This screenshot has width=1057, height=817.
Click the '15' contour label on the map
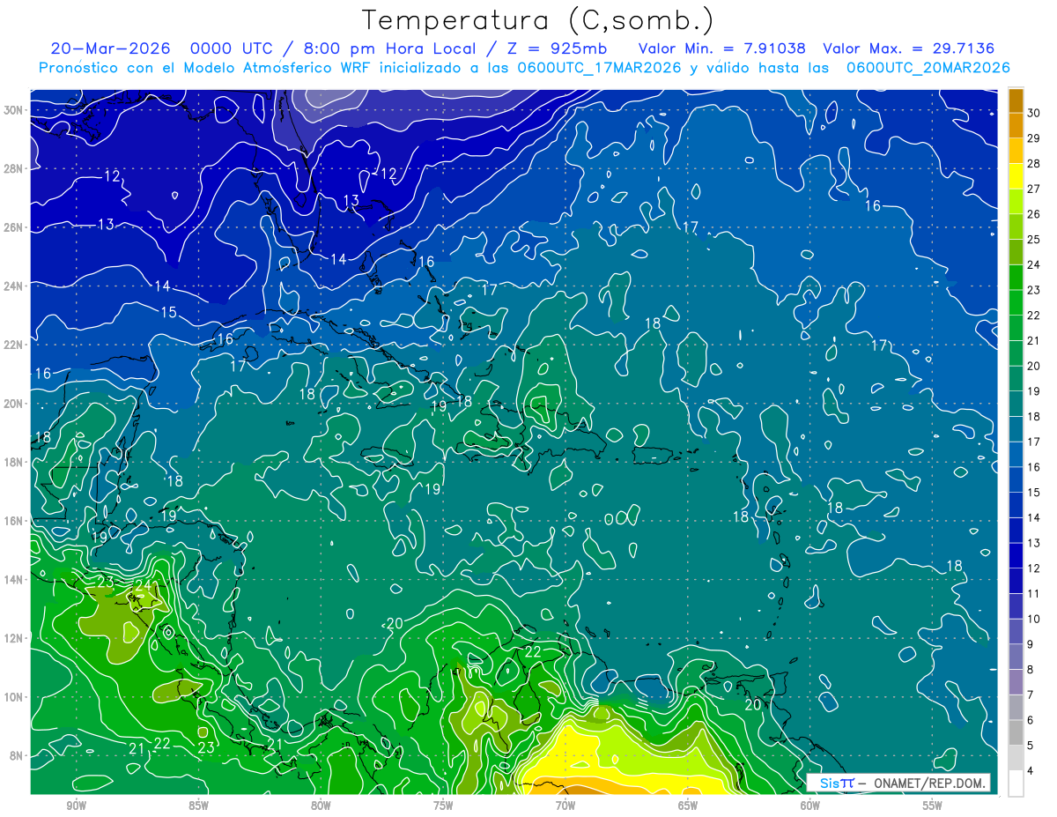(x=169, y=312)
